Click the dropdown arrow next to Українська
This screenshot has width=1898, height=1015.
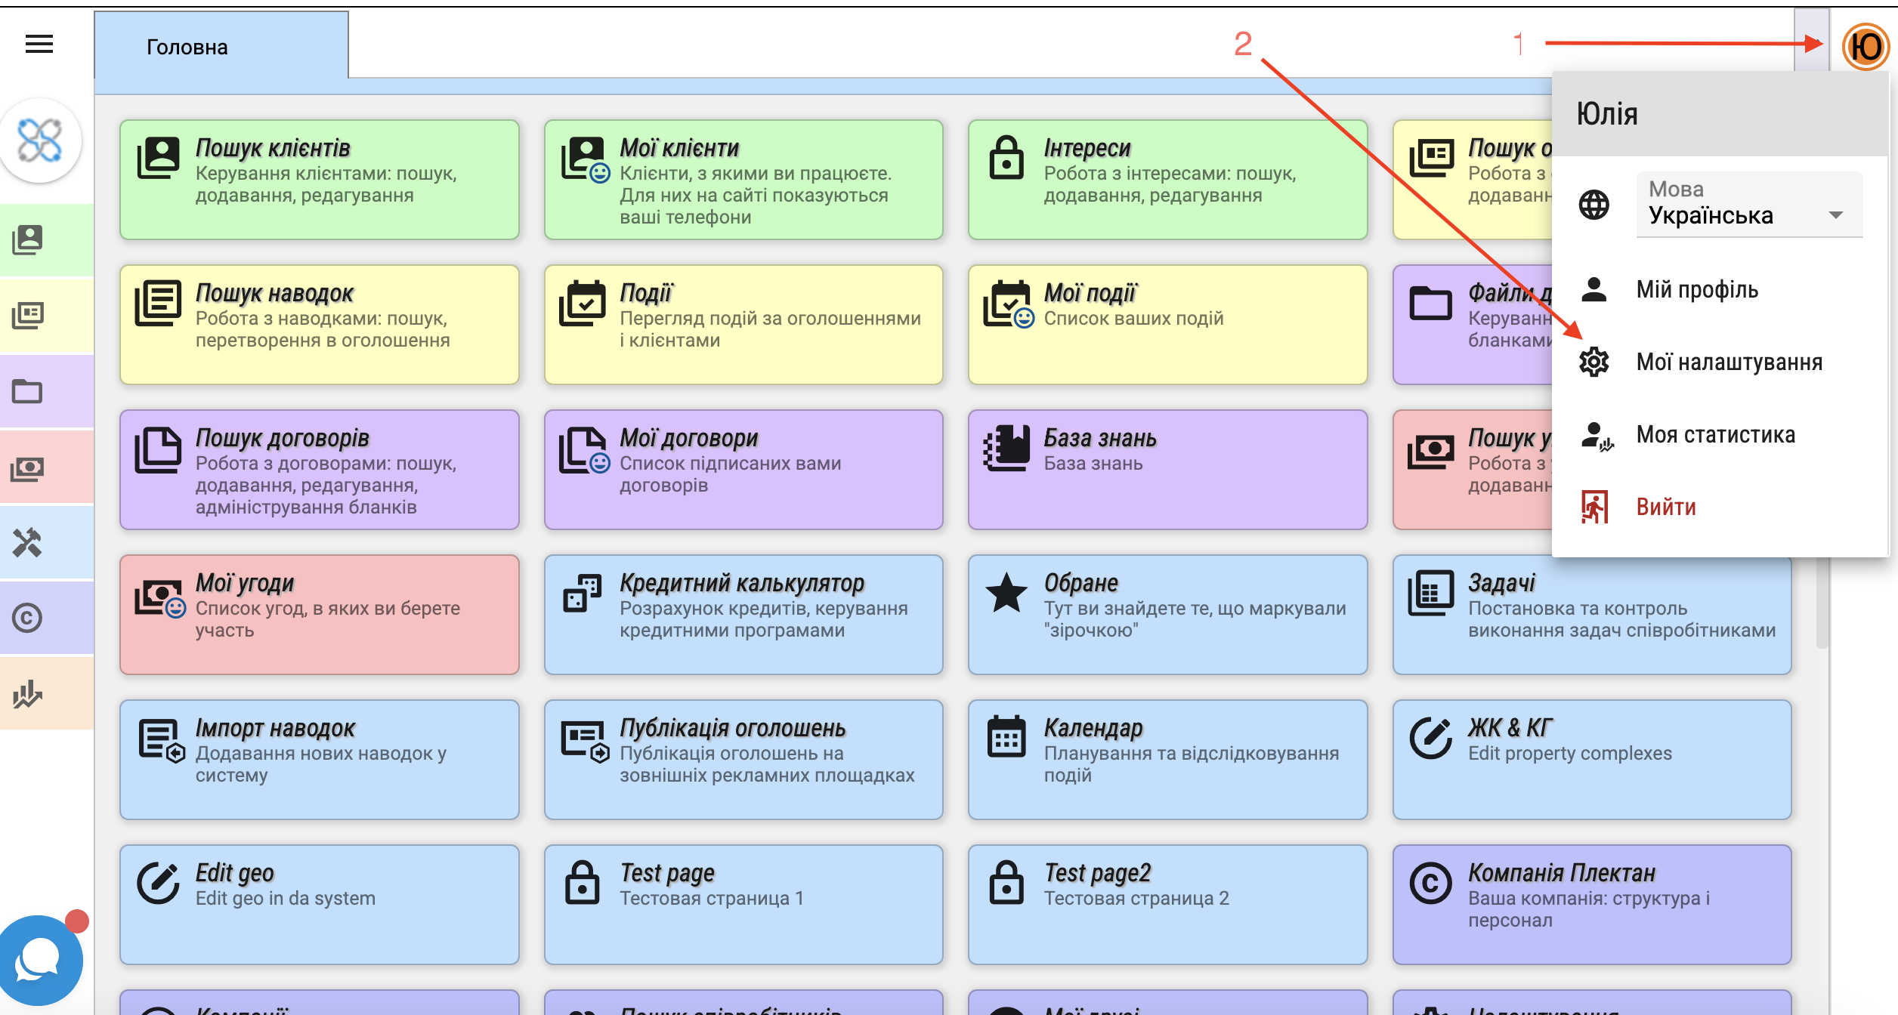click(x=1835, y=215)
